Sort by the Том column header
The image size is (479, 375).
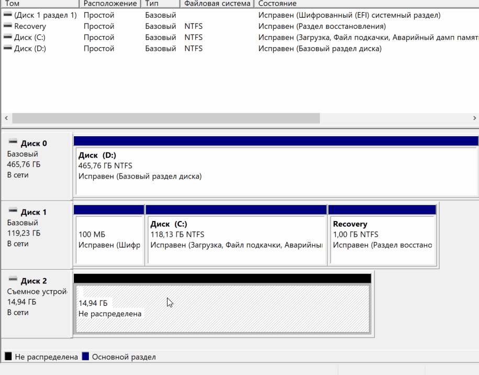[40, 4]
